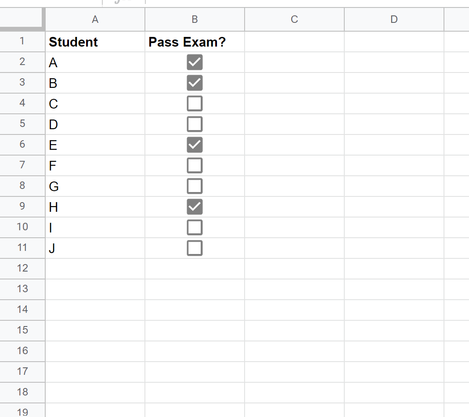Toggle off the checkbox for student E

click(x=195, y=145)
